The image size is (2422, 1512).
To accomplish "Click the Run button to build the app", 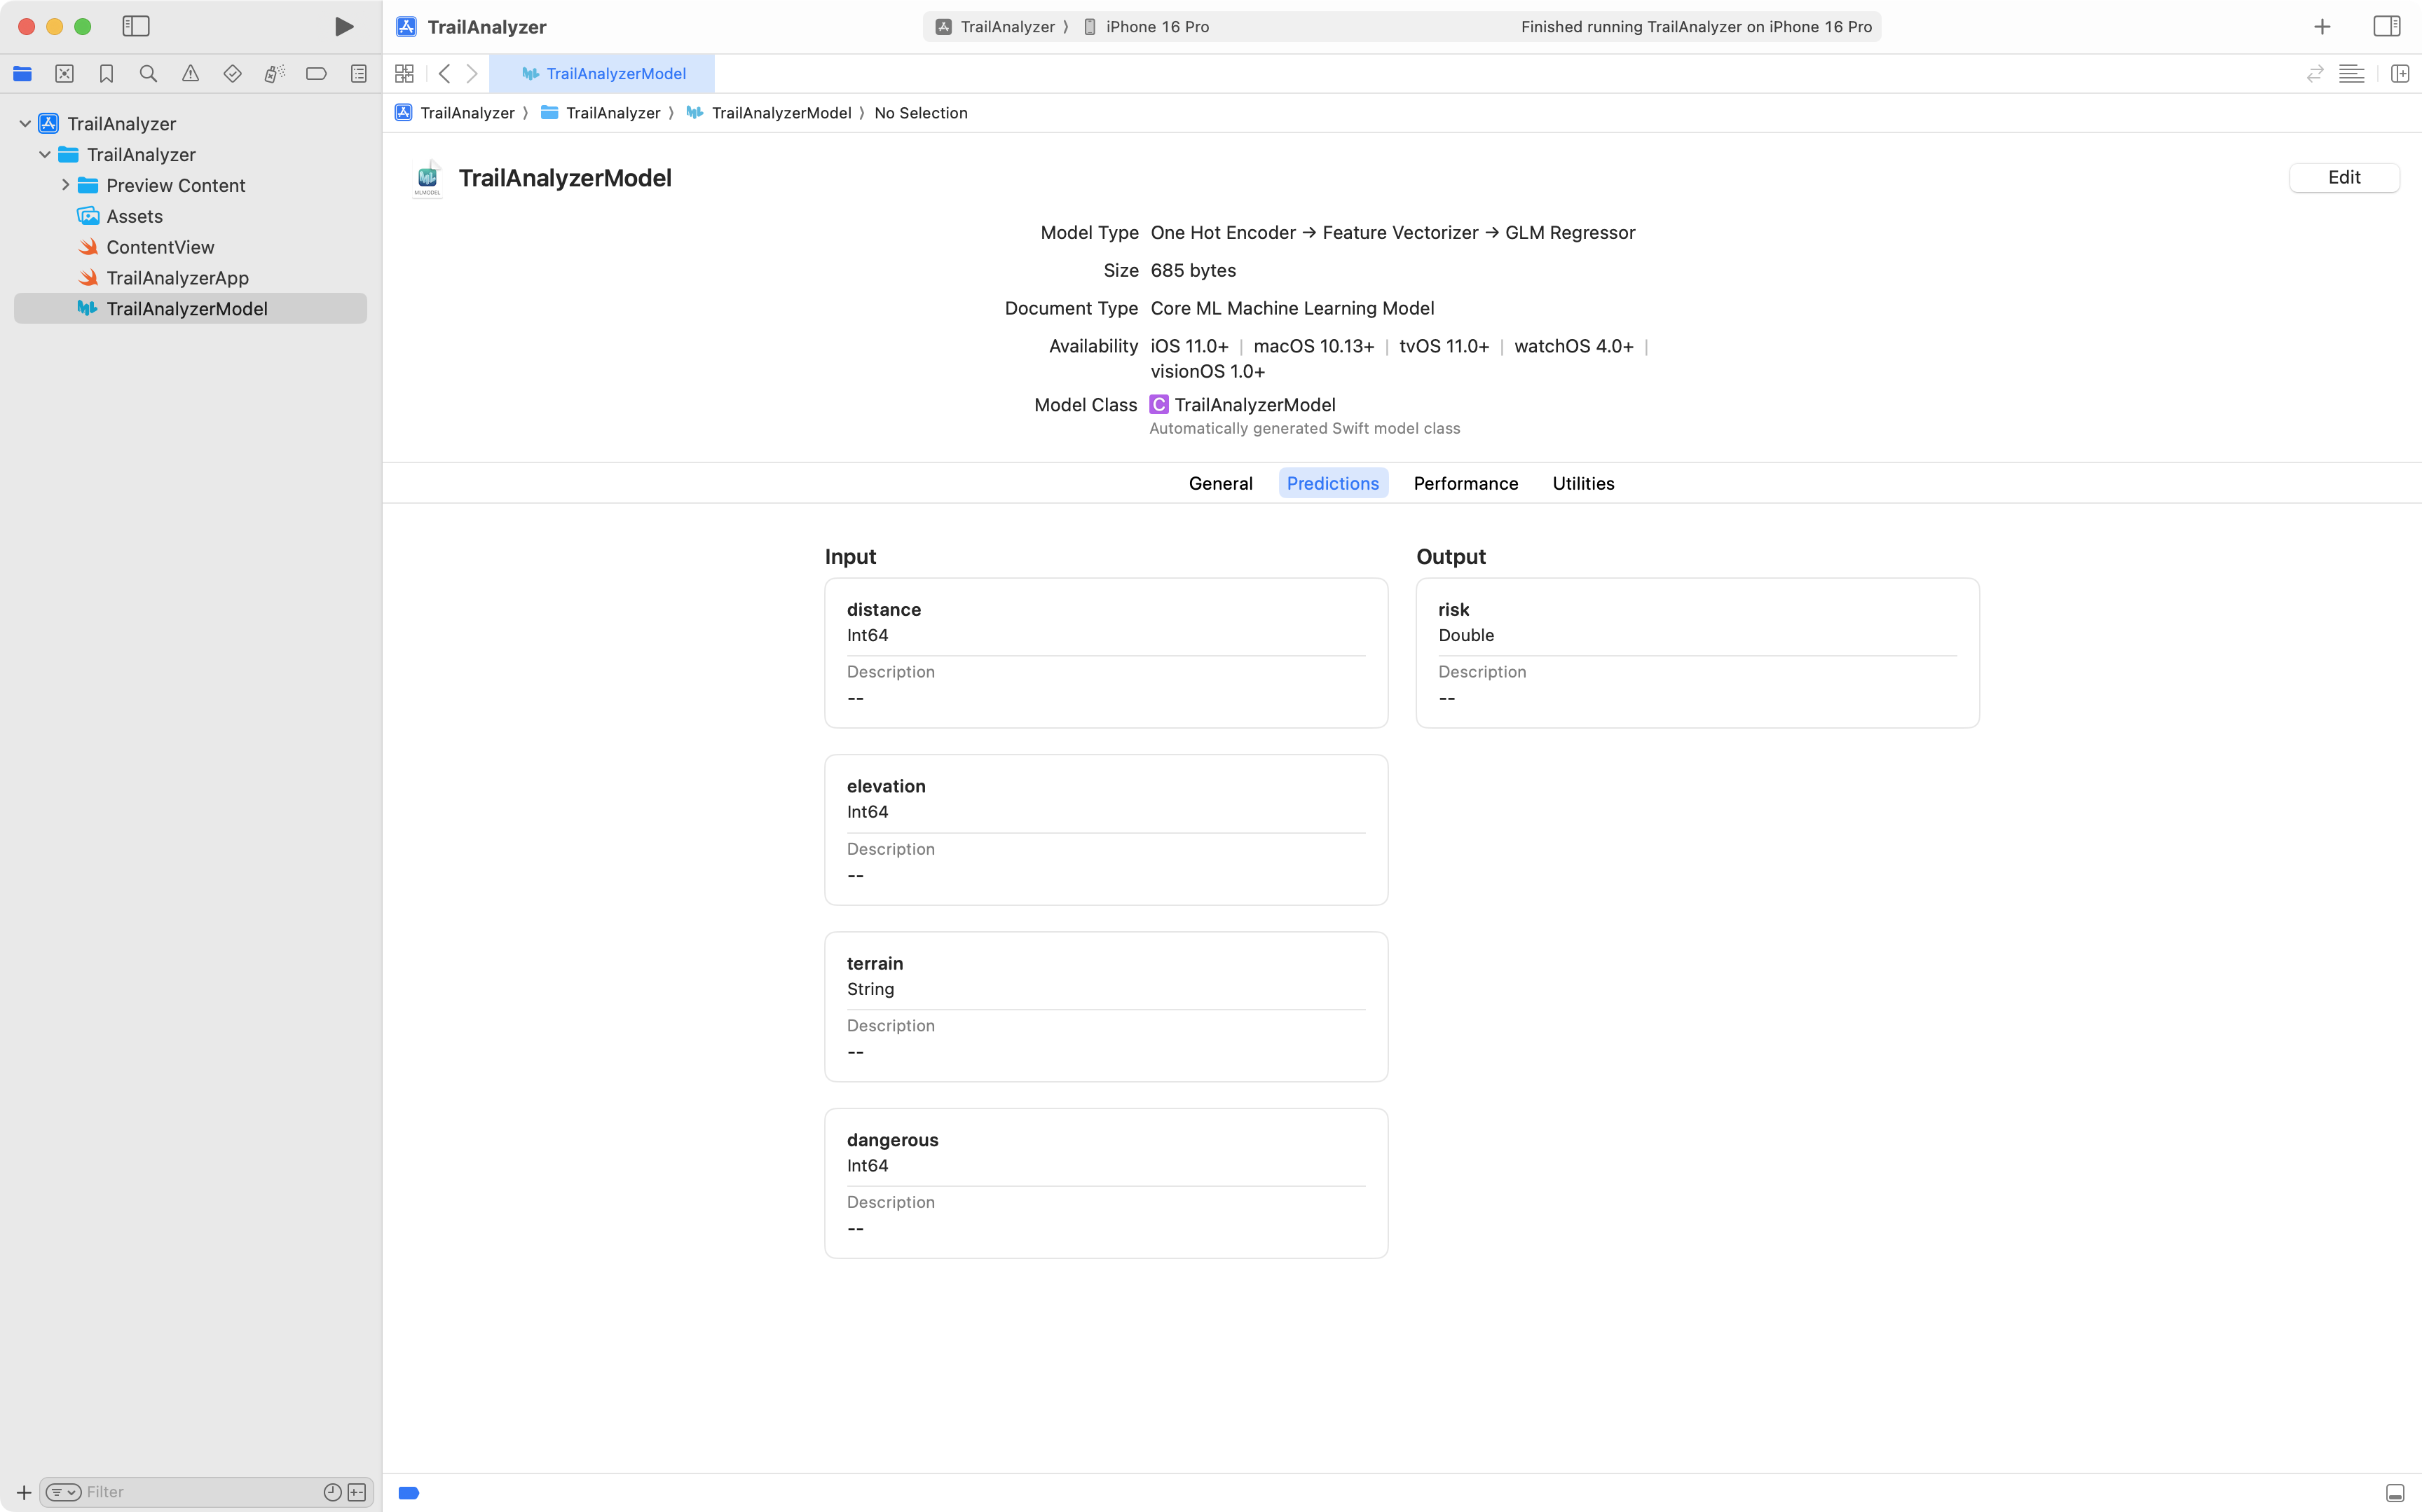I will tap(343, 26).
